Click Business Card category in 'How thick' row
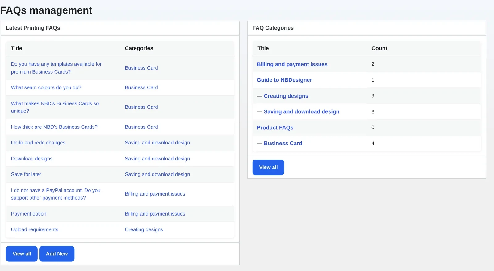Viewport: 494px width, 271px height. click(x=141, y=127)
